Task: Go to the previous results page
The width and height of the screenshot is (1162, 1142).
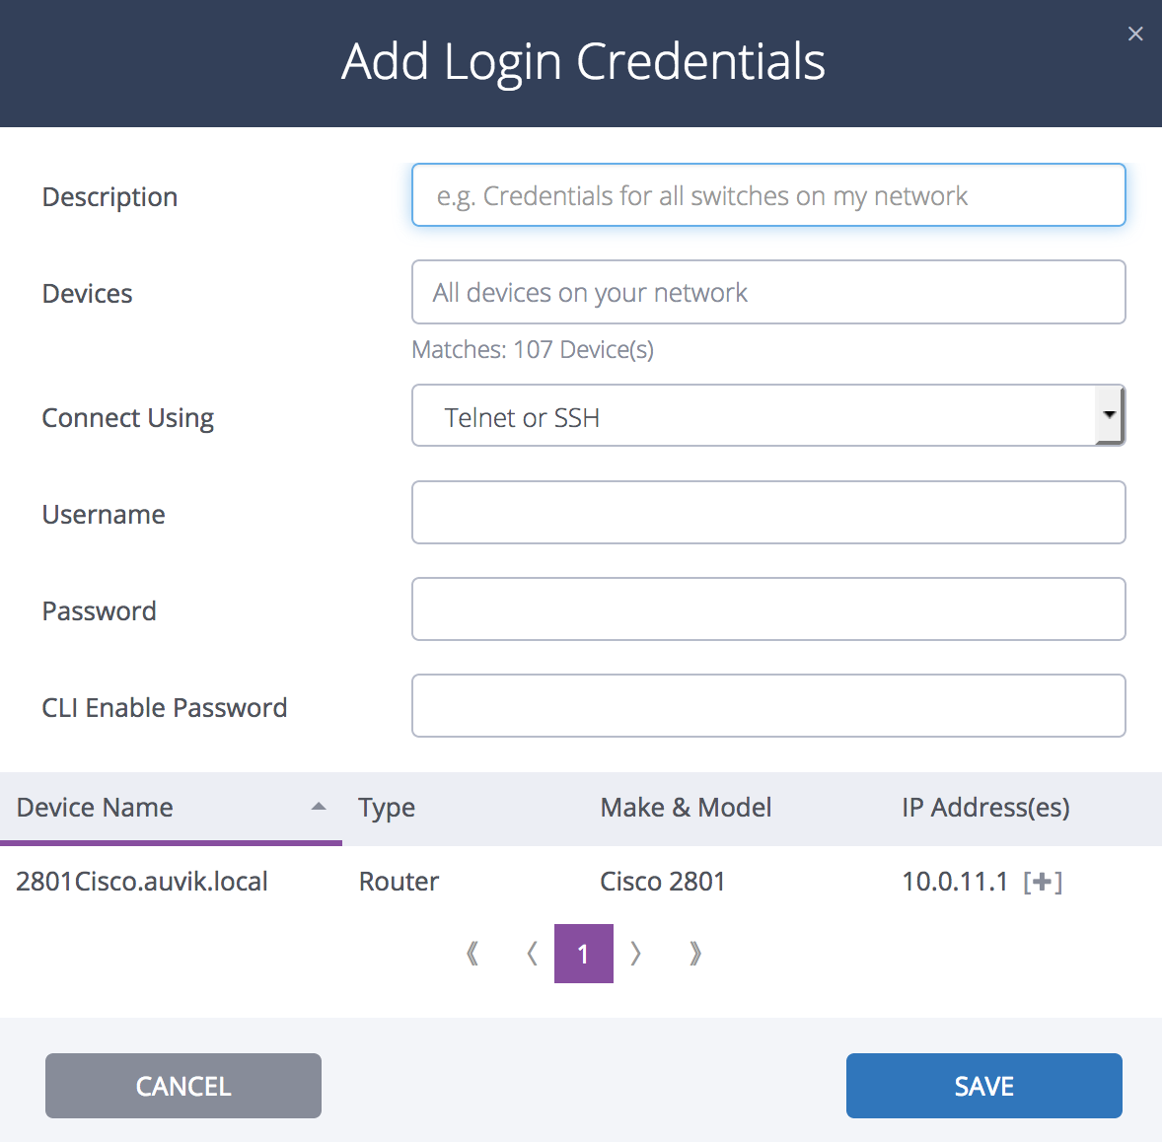Action: [x=532, y=954]
